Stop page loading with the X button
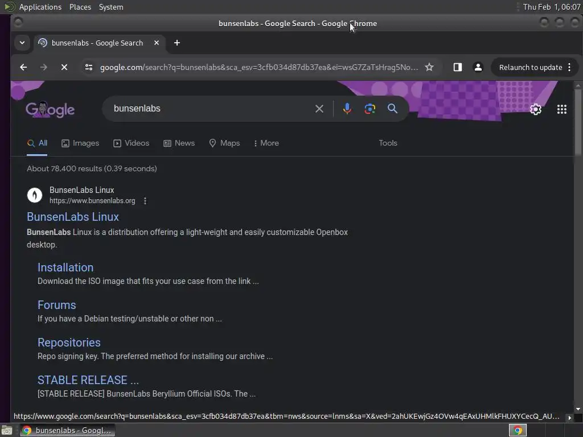583x437 pixels. coord(64,67)
